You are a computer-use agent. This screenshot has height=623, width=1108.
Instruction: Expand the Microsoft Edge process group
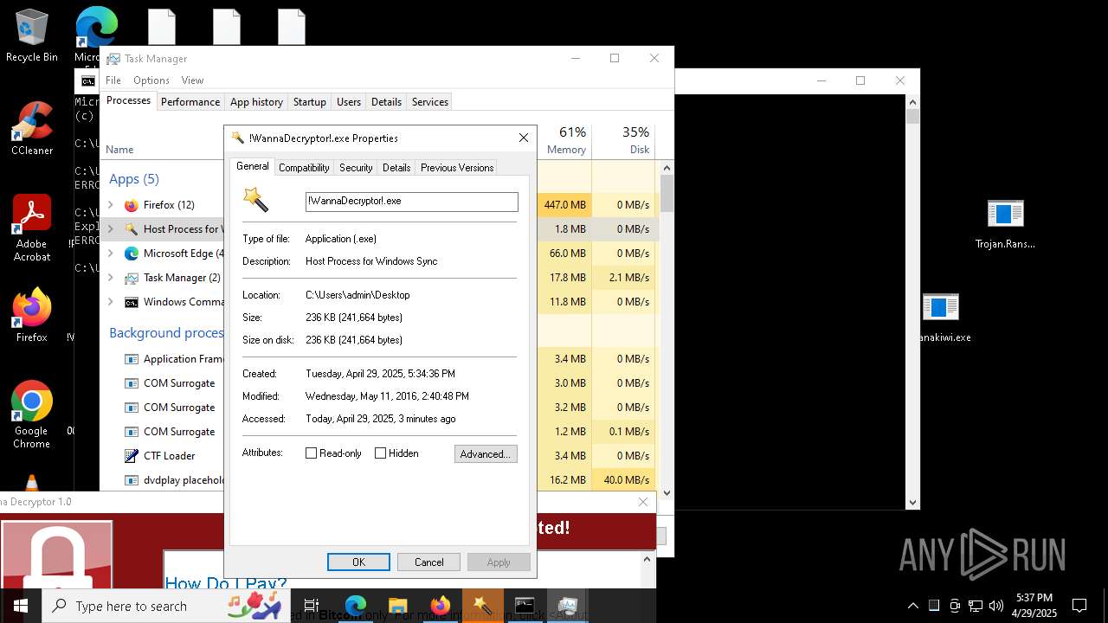point(110,254)
